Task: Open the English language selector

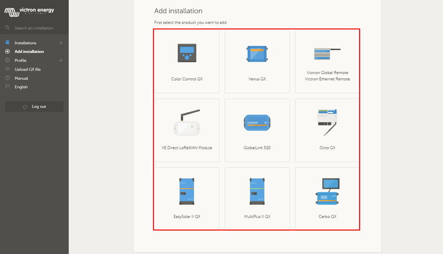Action: coord(21,87)
